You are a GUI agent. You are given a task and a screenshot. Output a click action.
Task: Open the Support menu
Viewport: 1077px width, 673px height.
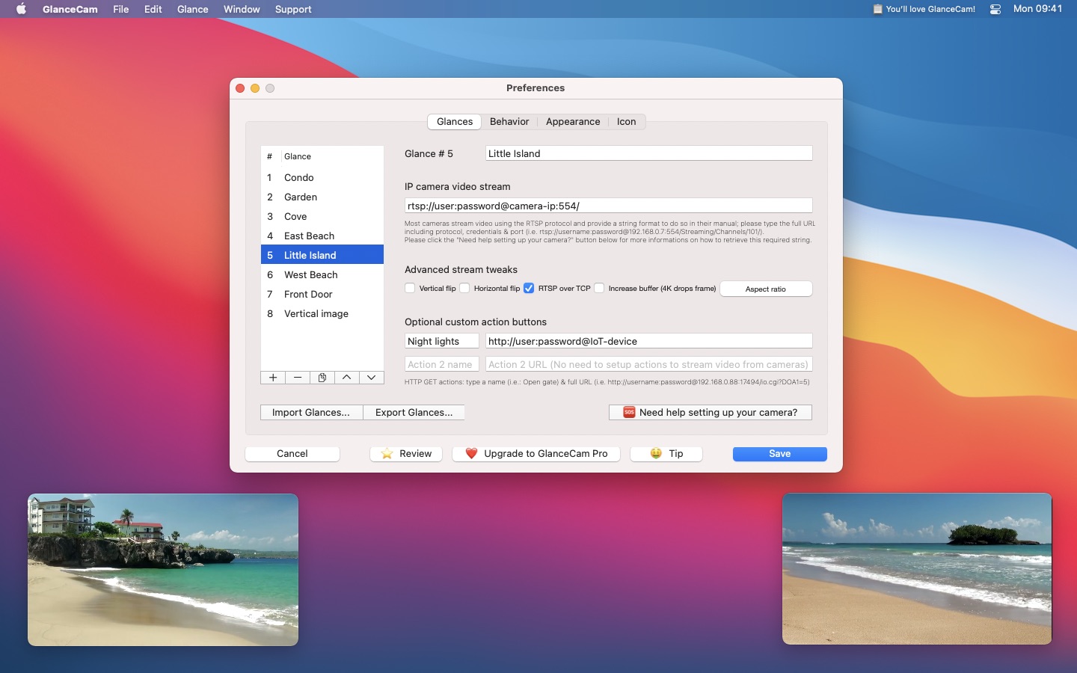293,9
